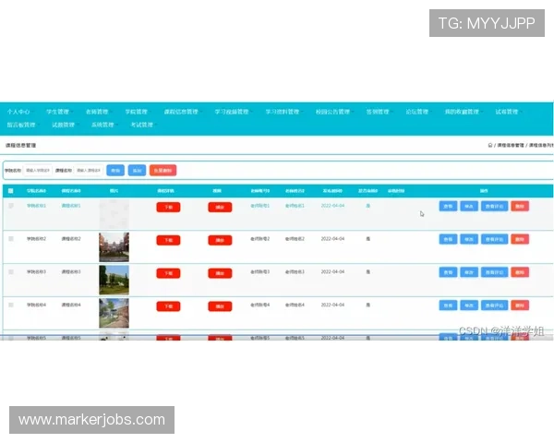Open the 学生管理 menu dropdown
554x443 pixels.
58,112
